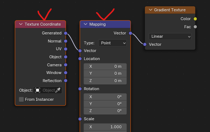The height and width of the screenshot is (132, 210).
Task: Click the Rotation Y value field
Action: 105,104
